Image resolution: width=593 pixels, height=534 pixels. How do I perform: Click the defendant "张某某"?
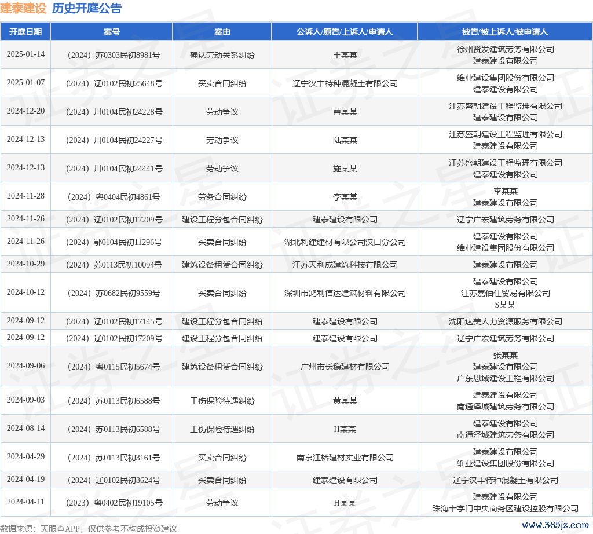point(505,355)
